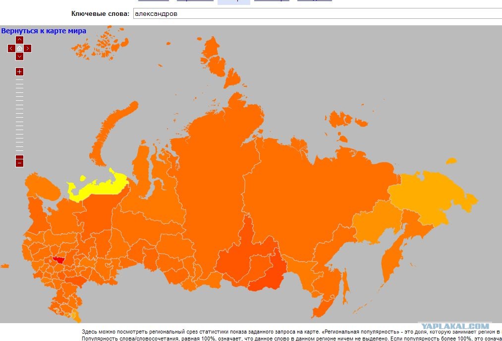Click the zoom slider handle above minus
The height and width of the screenshot is (341, 502).
(19, 157)
